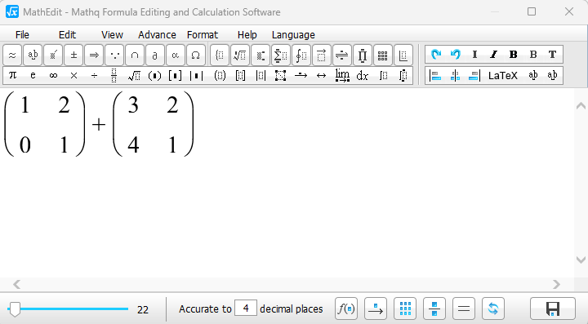Image resolution: width=588 pixels, height=324 pixels.
Task: Click the blue undo arrow
Action: click(455, 55)
